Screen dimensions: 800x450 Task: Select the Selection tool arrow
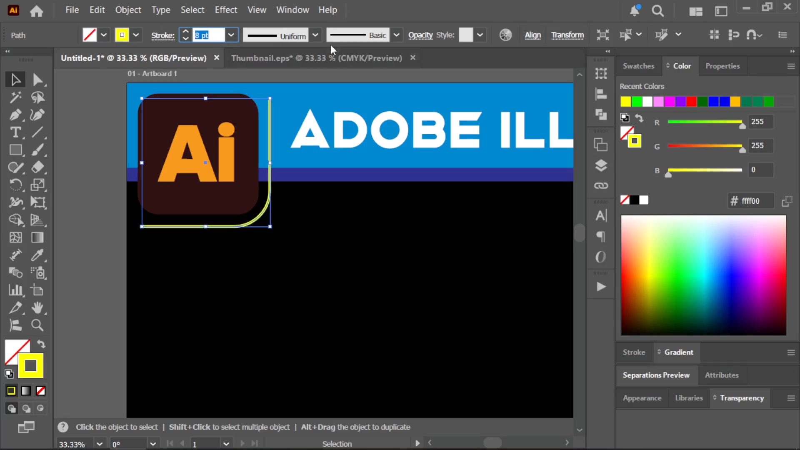pyautogui.click(x=15, y=80)
